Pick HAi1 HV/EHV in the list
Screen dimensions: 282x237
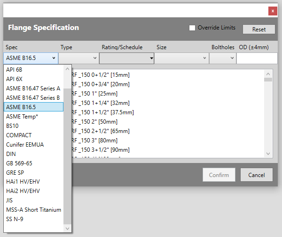point(34,182)
